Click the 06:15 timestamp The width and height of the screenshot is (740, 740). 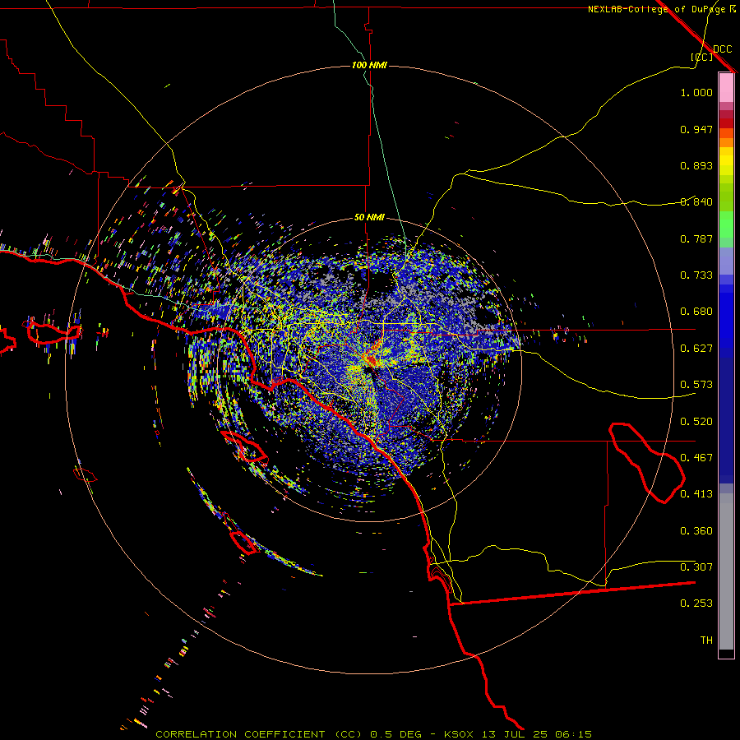click(574, 734)
